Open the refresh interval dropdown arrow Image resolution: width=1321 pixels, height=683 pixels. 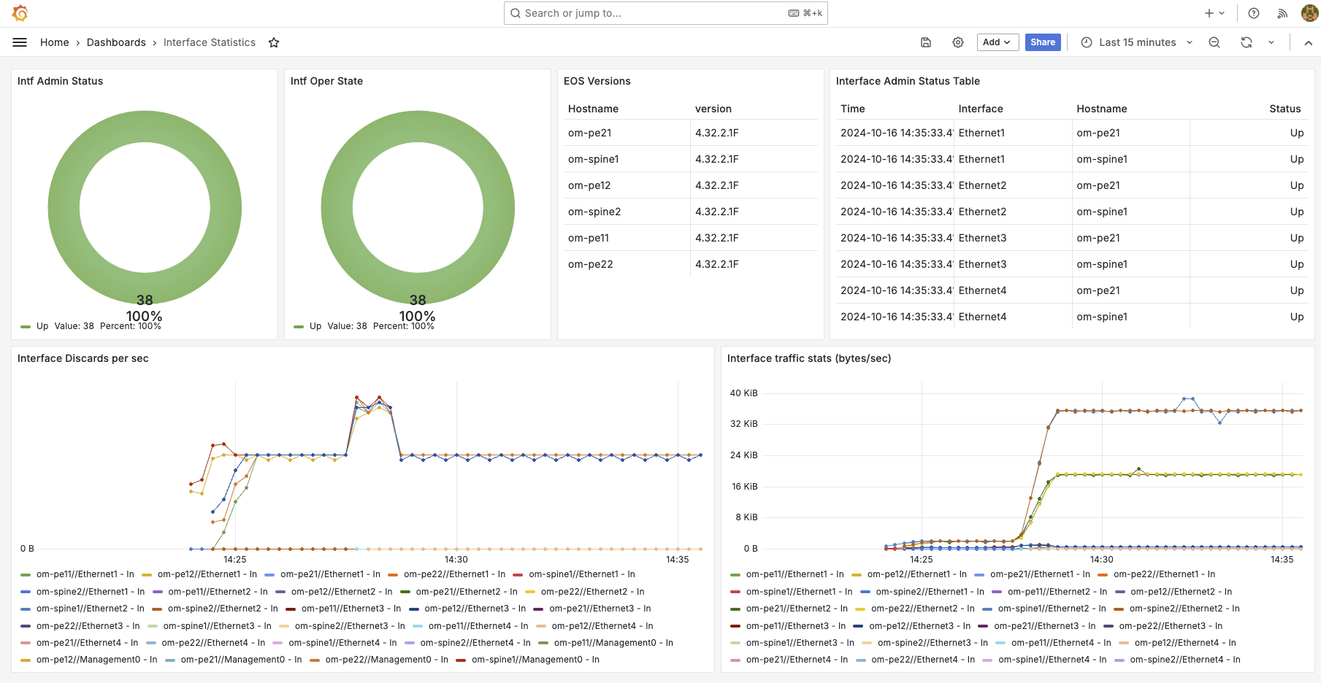pos(1271,42)
